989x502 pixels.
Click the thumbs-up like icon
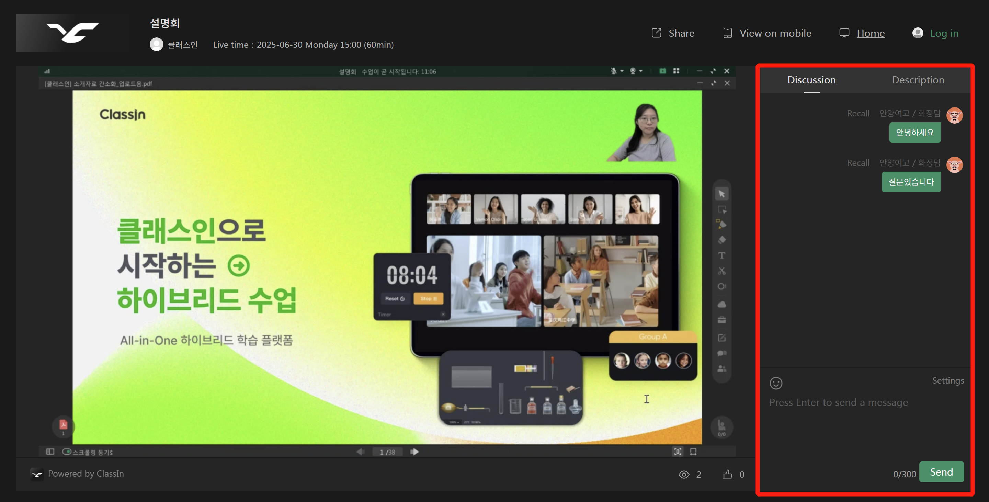(727, 475)
